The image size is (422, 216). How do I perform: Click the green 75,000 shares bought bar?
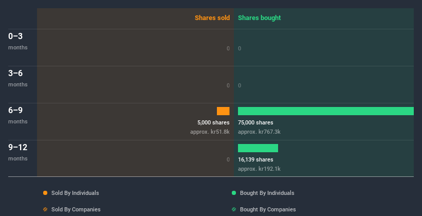pyautogui.click(x=326, y=111)
